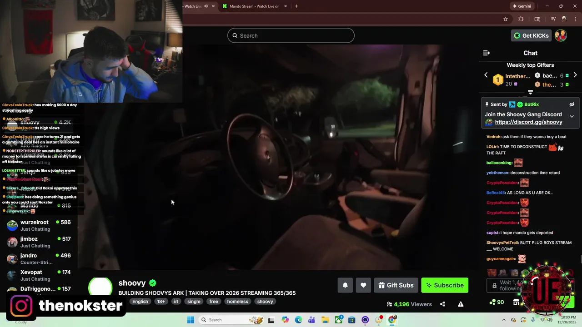Click the irl tag
Viewport: 582px width, 327px height.
coord(176,302)
